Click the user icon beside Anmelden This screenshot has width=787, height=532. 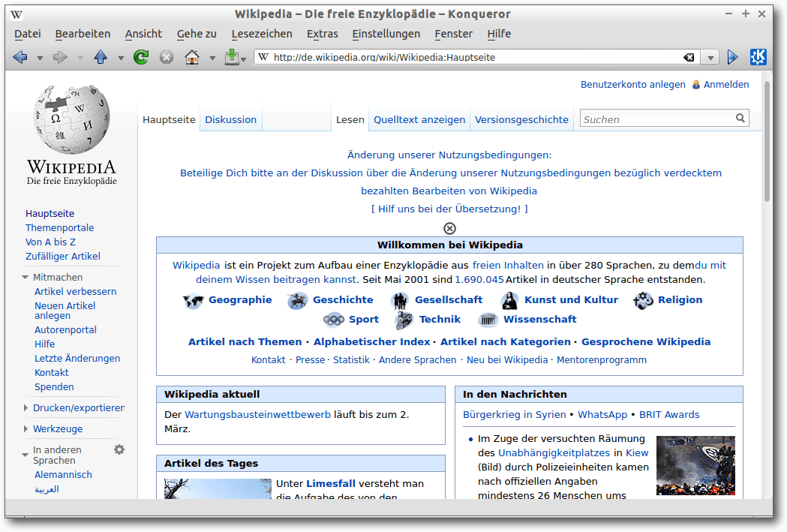[x=696, y=85]
